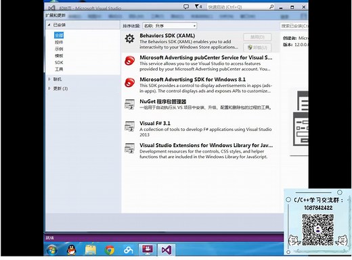The height and width of the screenshot is (260, 352).
Task: Select the samples category under installed
Action: (x=59, y=49)
